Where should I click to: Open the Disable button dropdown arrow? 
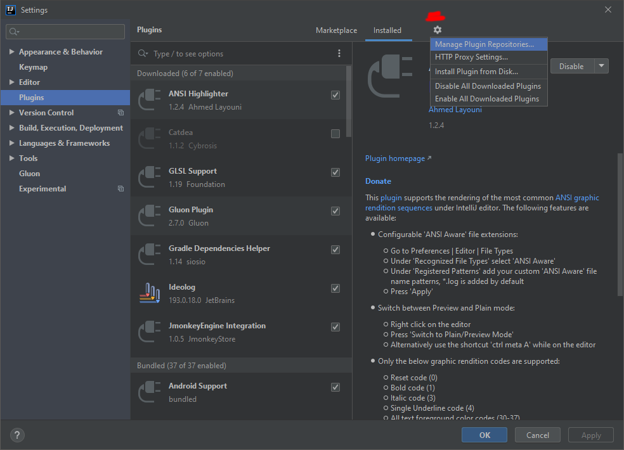[x=601, y=66]
